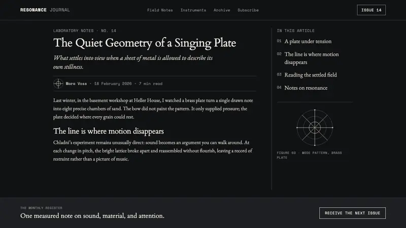
Task: Click 'Laboratory Notes · No. 14' label
Action: point(85,30)
